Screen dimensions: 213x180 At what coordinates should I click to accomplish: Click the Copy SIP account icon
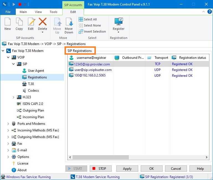(x=19, y=22)
